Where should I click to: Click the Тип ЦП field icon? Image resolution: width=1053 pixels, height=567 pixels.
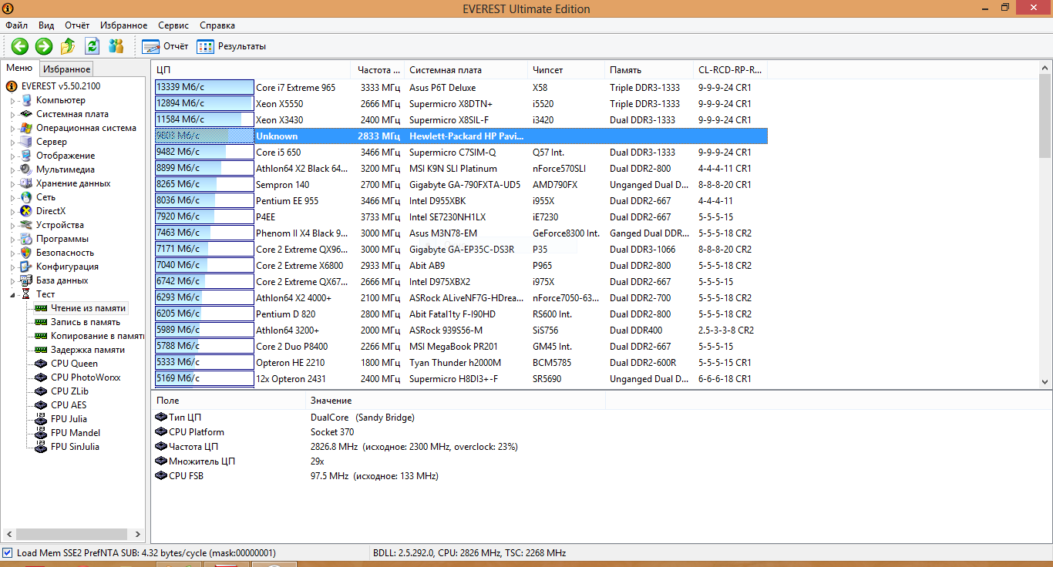coord(161,418)
